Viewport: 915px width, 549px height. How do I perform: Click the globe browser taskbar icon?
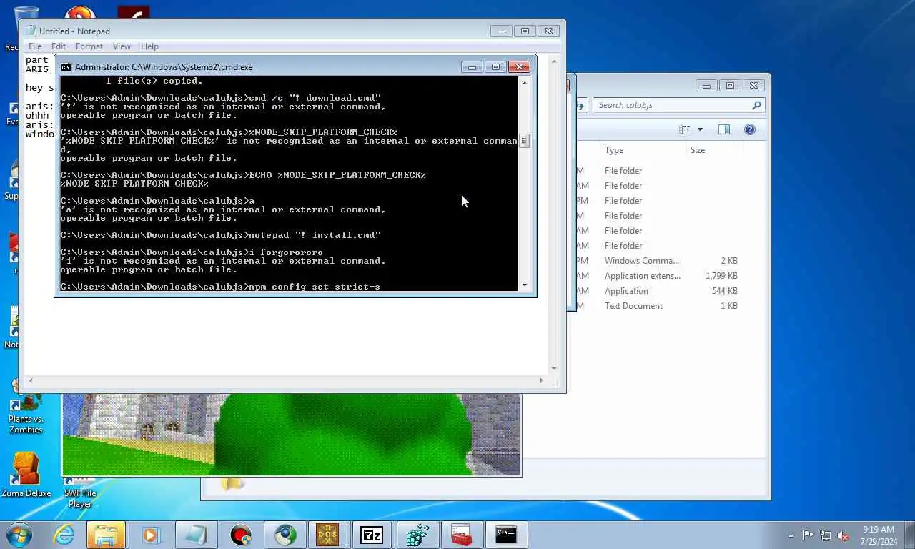click(x=286, y=535)
